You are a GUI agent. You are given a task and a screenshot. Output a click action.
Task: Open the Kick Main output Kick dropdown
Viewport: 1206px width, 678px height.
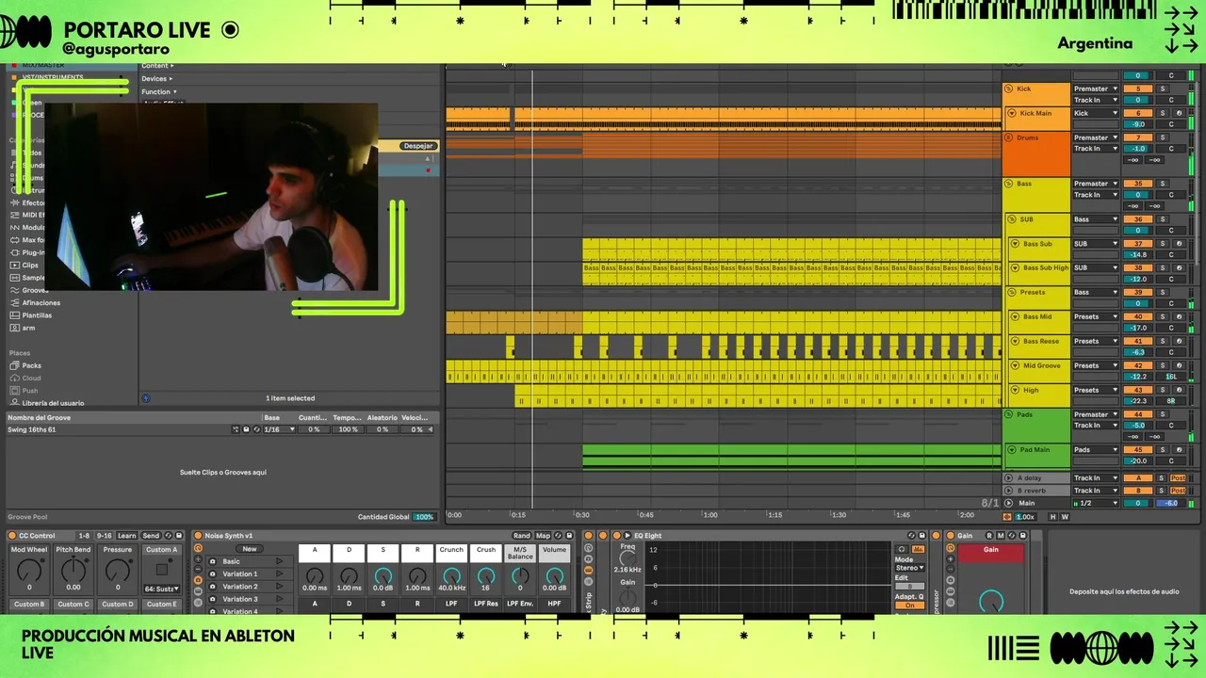pyautogui.click(x=1095, y=113)
